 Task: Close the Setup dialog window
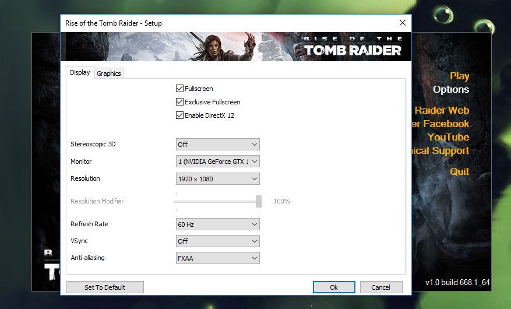403,23
